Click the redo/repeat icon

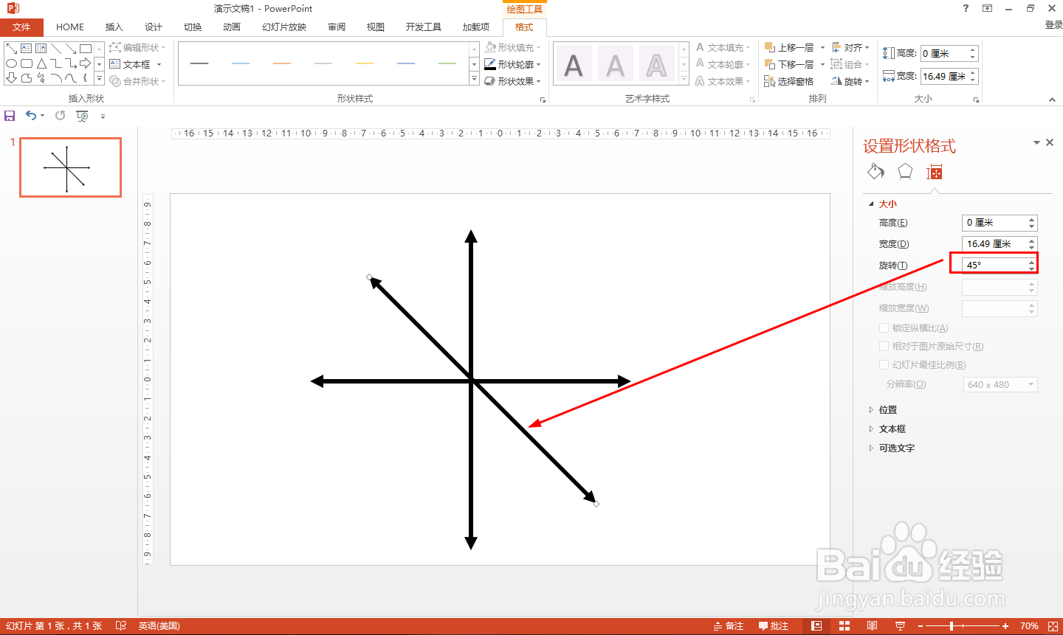click(60, 115)
